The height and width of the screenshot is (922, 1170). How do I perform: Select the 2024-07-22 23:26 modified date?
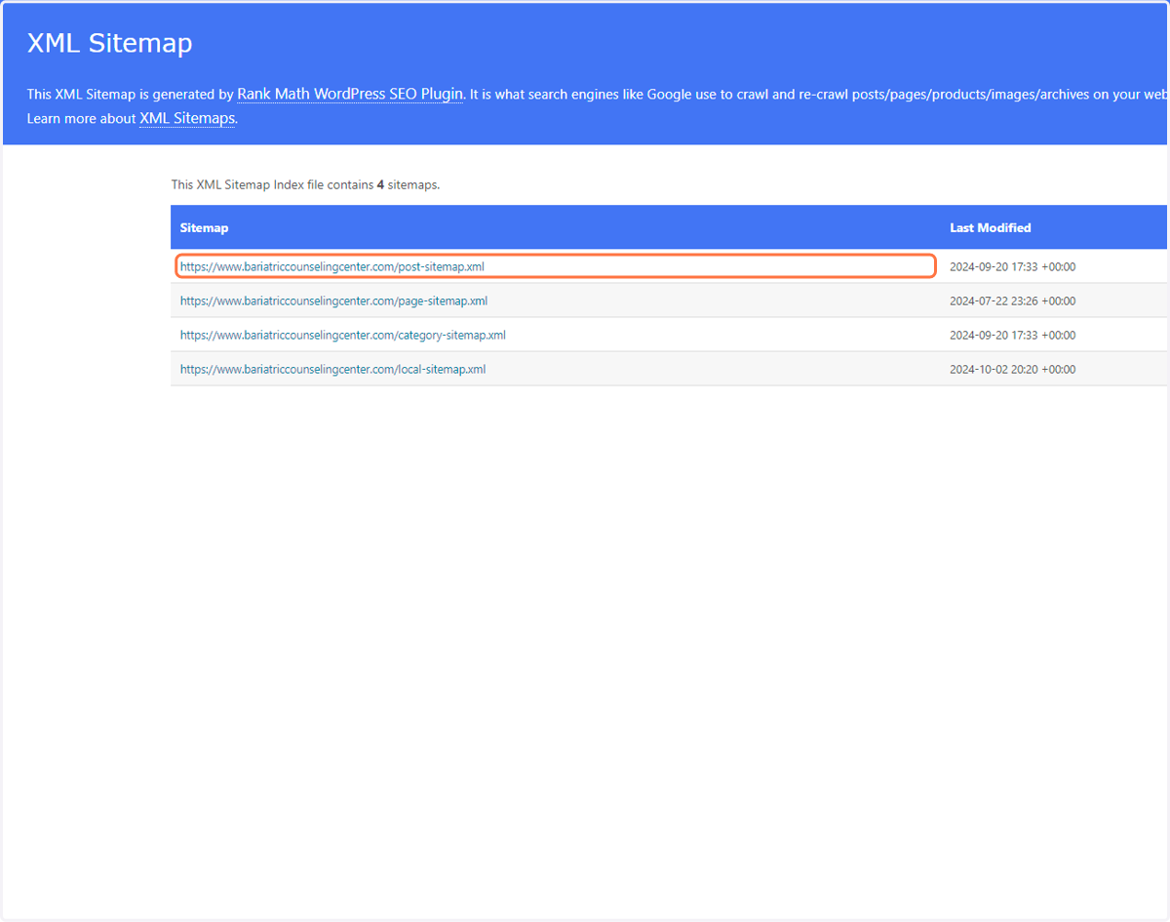[x=1012, y=301]
